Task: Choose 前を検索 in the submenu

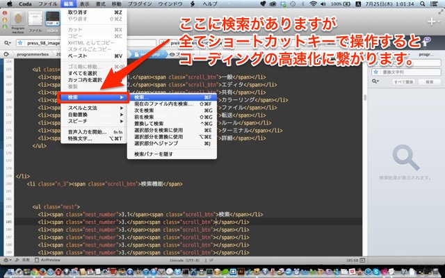Action: (x=172, y=117)
